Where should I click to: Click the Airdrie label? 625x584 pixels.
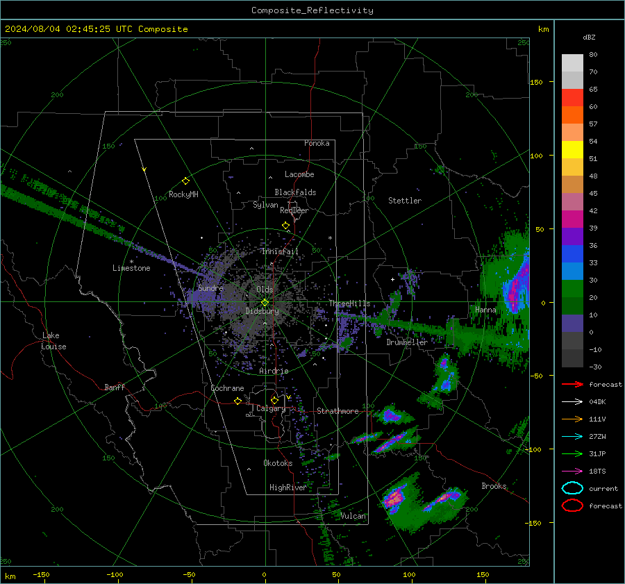274,371
